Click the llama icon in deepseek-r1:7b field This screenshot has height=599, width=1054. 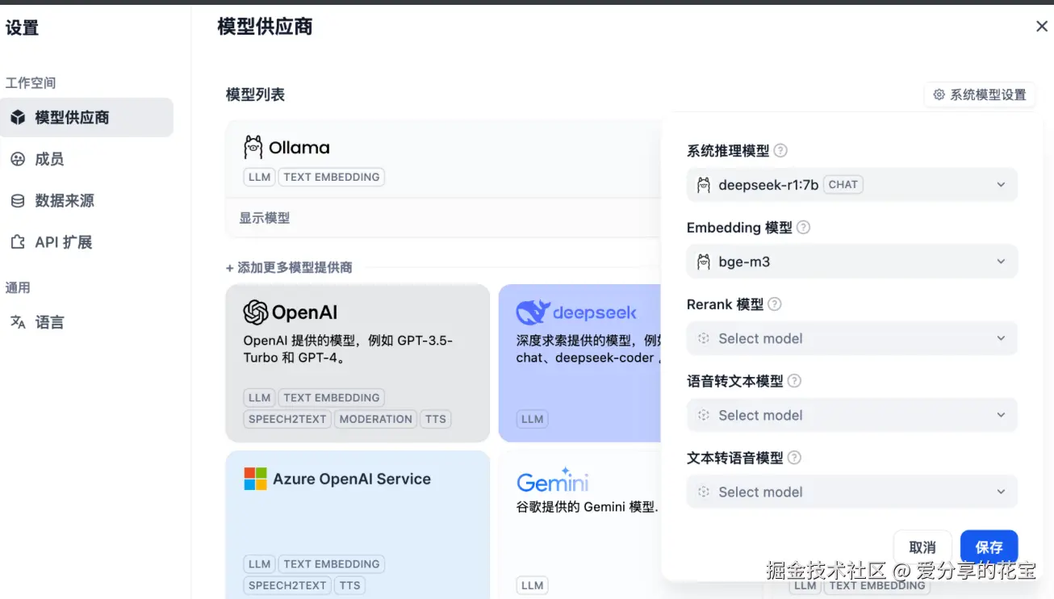tap(704, 185)
